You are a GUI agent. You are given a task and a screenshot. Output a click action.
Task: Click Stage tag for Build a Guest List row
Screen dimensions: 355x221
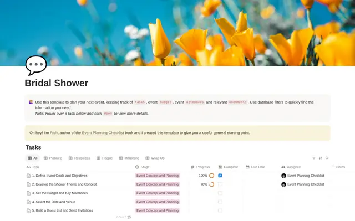158,210
